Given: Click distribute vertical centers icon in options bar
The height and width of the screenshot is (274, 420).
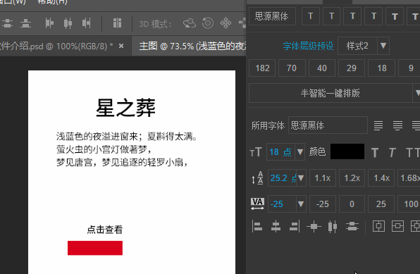Looking at the screenshot, I should [7, 23].
